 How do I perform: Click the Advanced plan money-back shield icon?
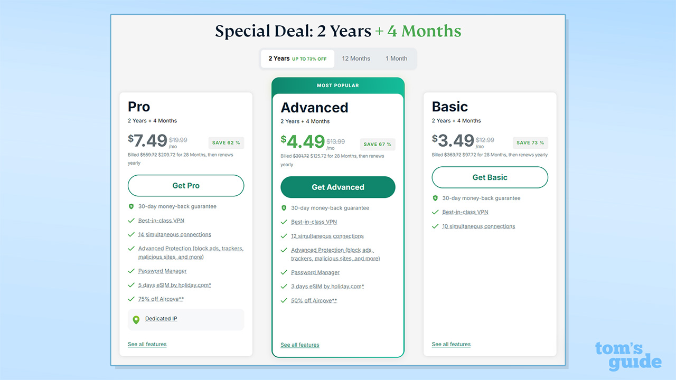click(x=284, y=208)
